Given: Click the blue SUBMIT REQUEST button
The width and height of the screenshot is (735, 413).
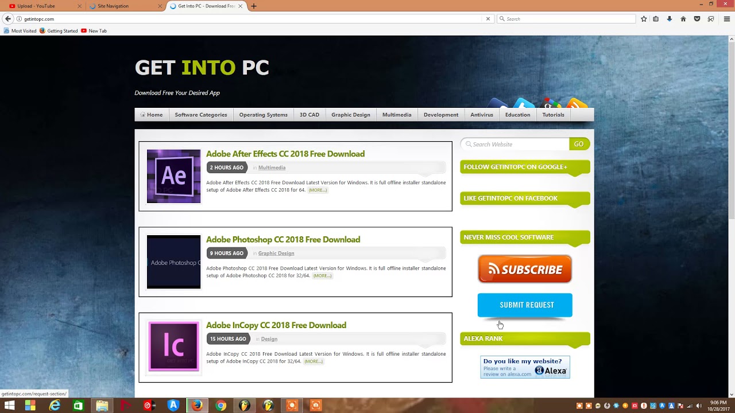Looking at the screenshot, I should pos(525,305).
